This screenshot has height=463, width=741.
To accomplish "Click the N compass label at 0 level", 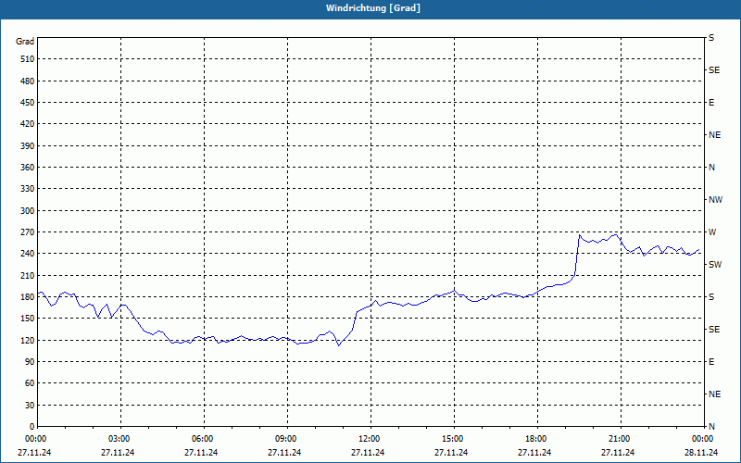I will click(x=711, y=427).
